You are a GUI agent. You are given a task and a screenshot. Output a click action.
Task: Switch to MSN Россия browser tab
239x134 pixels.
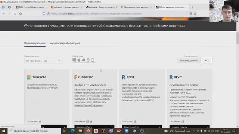31,7
